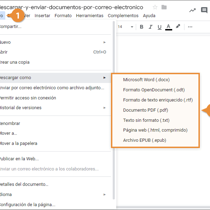Open the text color picker
This screenshot has width=210, height=210.
tap(169, 27)
